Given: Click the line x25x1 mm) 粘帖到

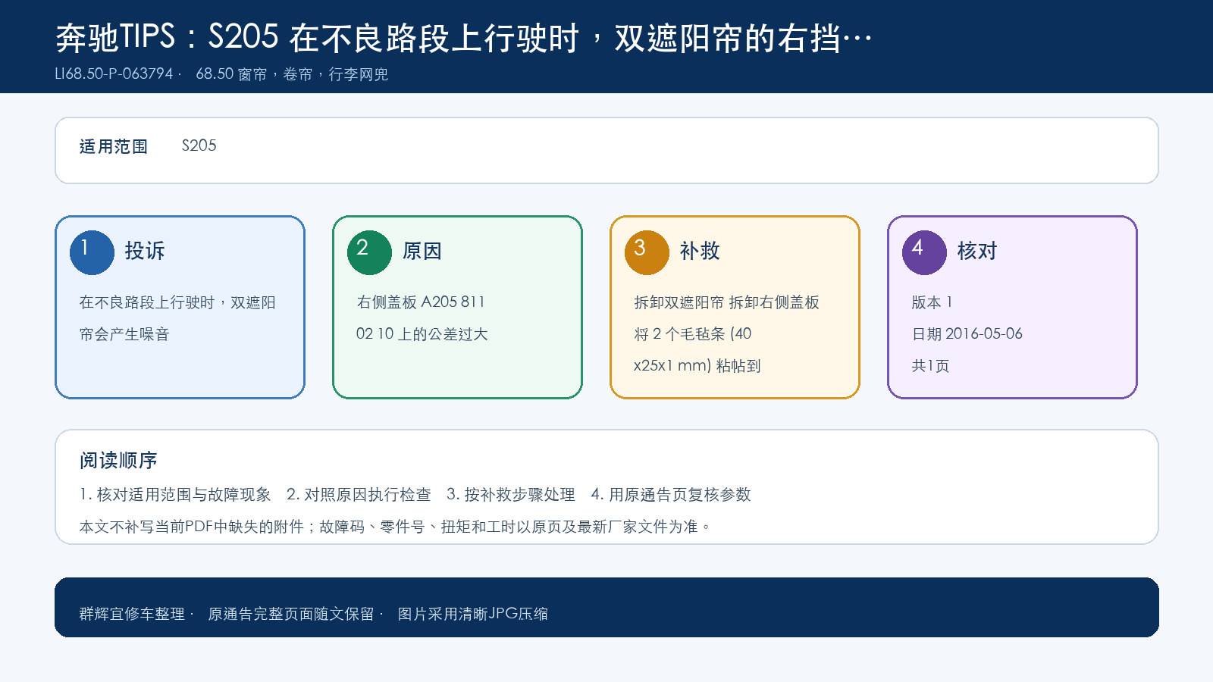Looking at the screenshot, I should point(697,366).
